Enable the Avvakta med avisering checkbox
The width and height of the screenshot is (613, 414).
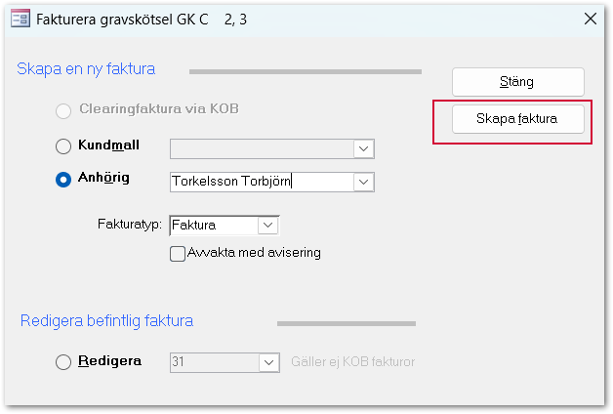178,254
